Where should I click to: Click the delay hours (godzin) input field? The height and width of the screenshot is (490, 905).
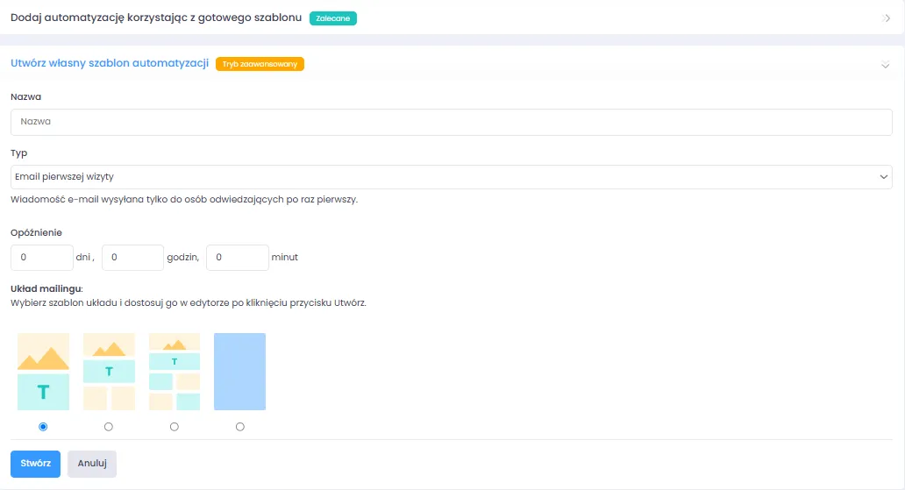132,258
